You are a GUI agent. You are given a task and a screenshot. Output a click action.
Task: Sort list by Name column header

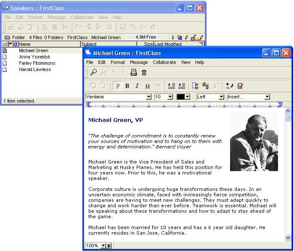(x=49, y=44)
